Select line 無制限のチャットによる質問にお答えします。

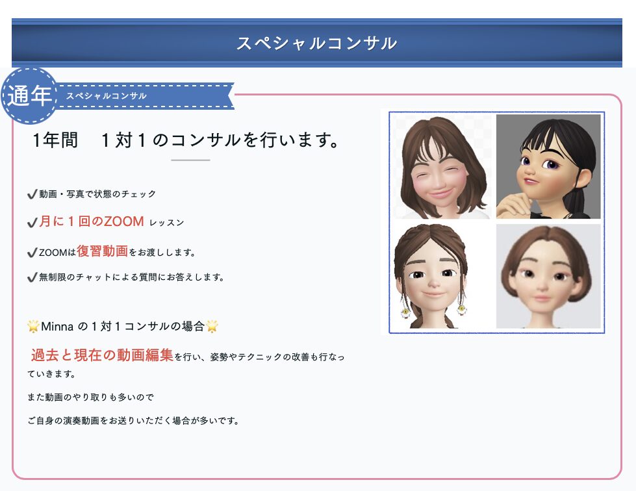131,277
